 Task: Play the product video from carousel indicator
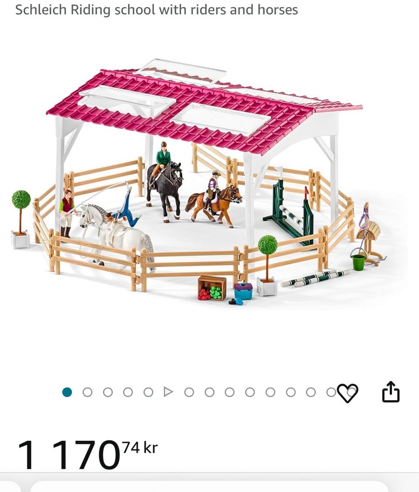pos(168,392)
